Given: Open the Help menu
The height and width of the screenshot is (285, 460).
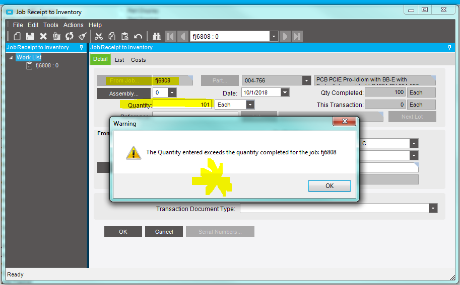Looking at the screenshot, I should (95, 25).
